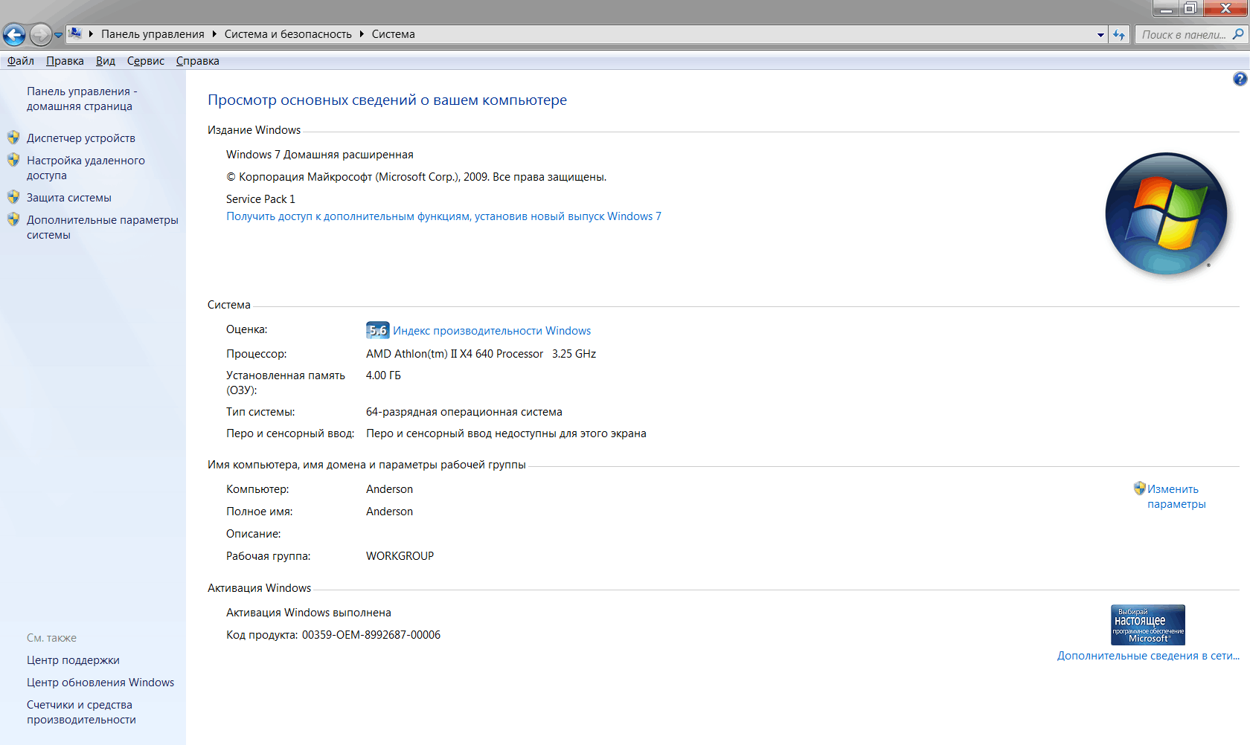Screen dimensions: 1250x745
Task: Minimize the System window
Action: [x=1166, y=8]
